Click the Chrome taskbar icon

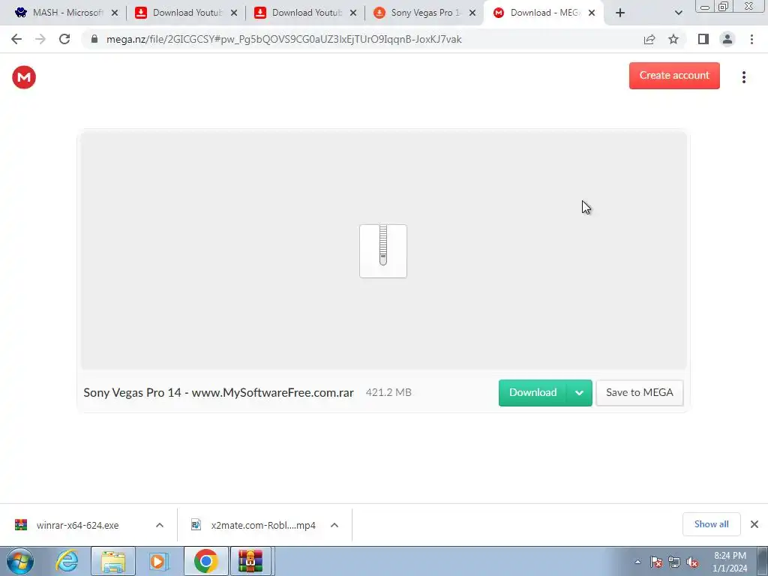[205, 561]
